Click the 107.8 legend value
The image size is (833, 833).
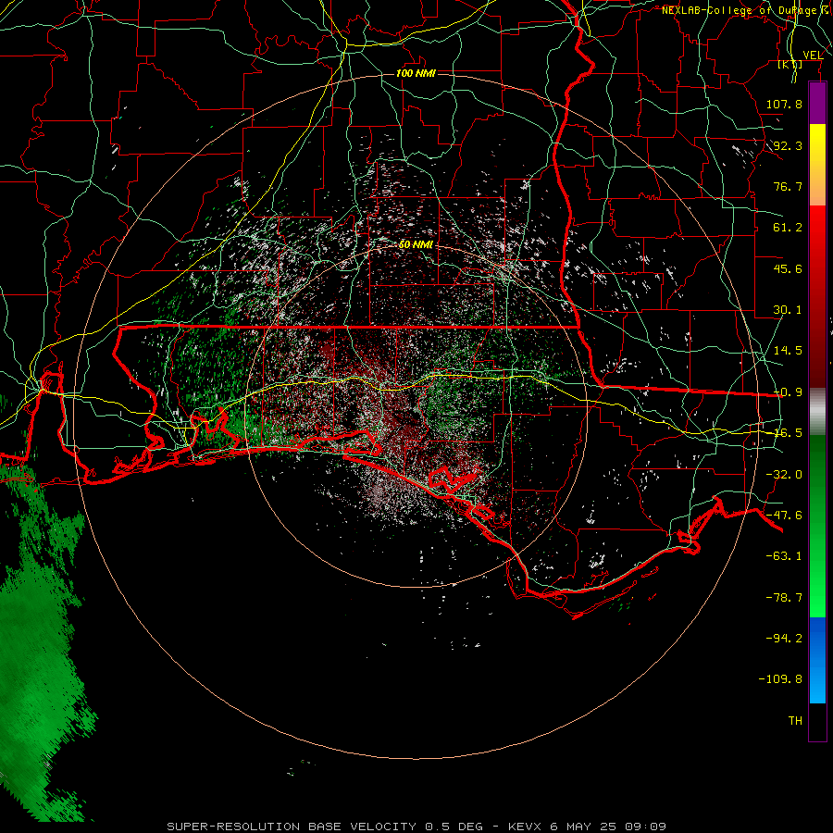pos(784,104)
